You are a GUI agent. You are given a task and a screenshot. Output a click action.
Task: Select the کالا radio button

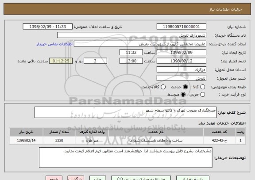coord(202,87)
